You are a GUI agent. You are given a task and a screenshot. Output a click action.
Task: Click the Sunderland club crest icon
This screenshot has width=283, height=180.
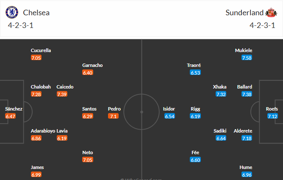point(270,13)
